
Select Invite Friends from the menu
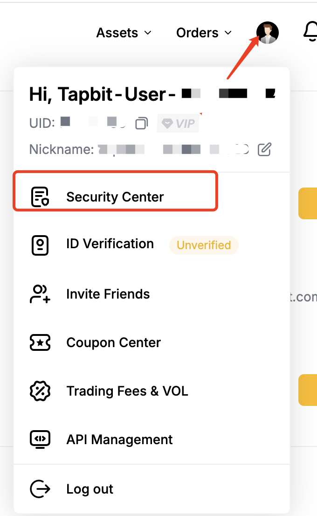tap(108, 294)
